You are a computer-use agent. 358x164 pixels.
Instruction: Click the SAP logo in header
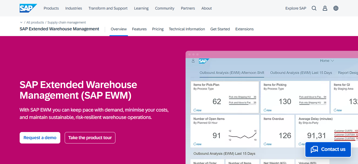28,8
